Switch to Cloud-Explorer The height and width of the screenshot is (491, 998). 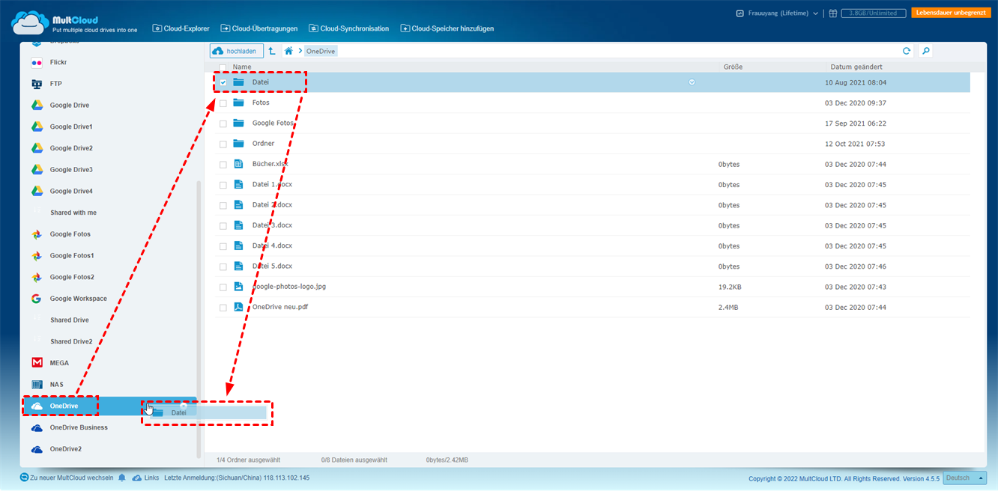(181, 28)
